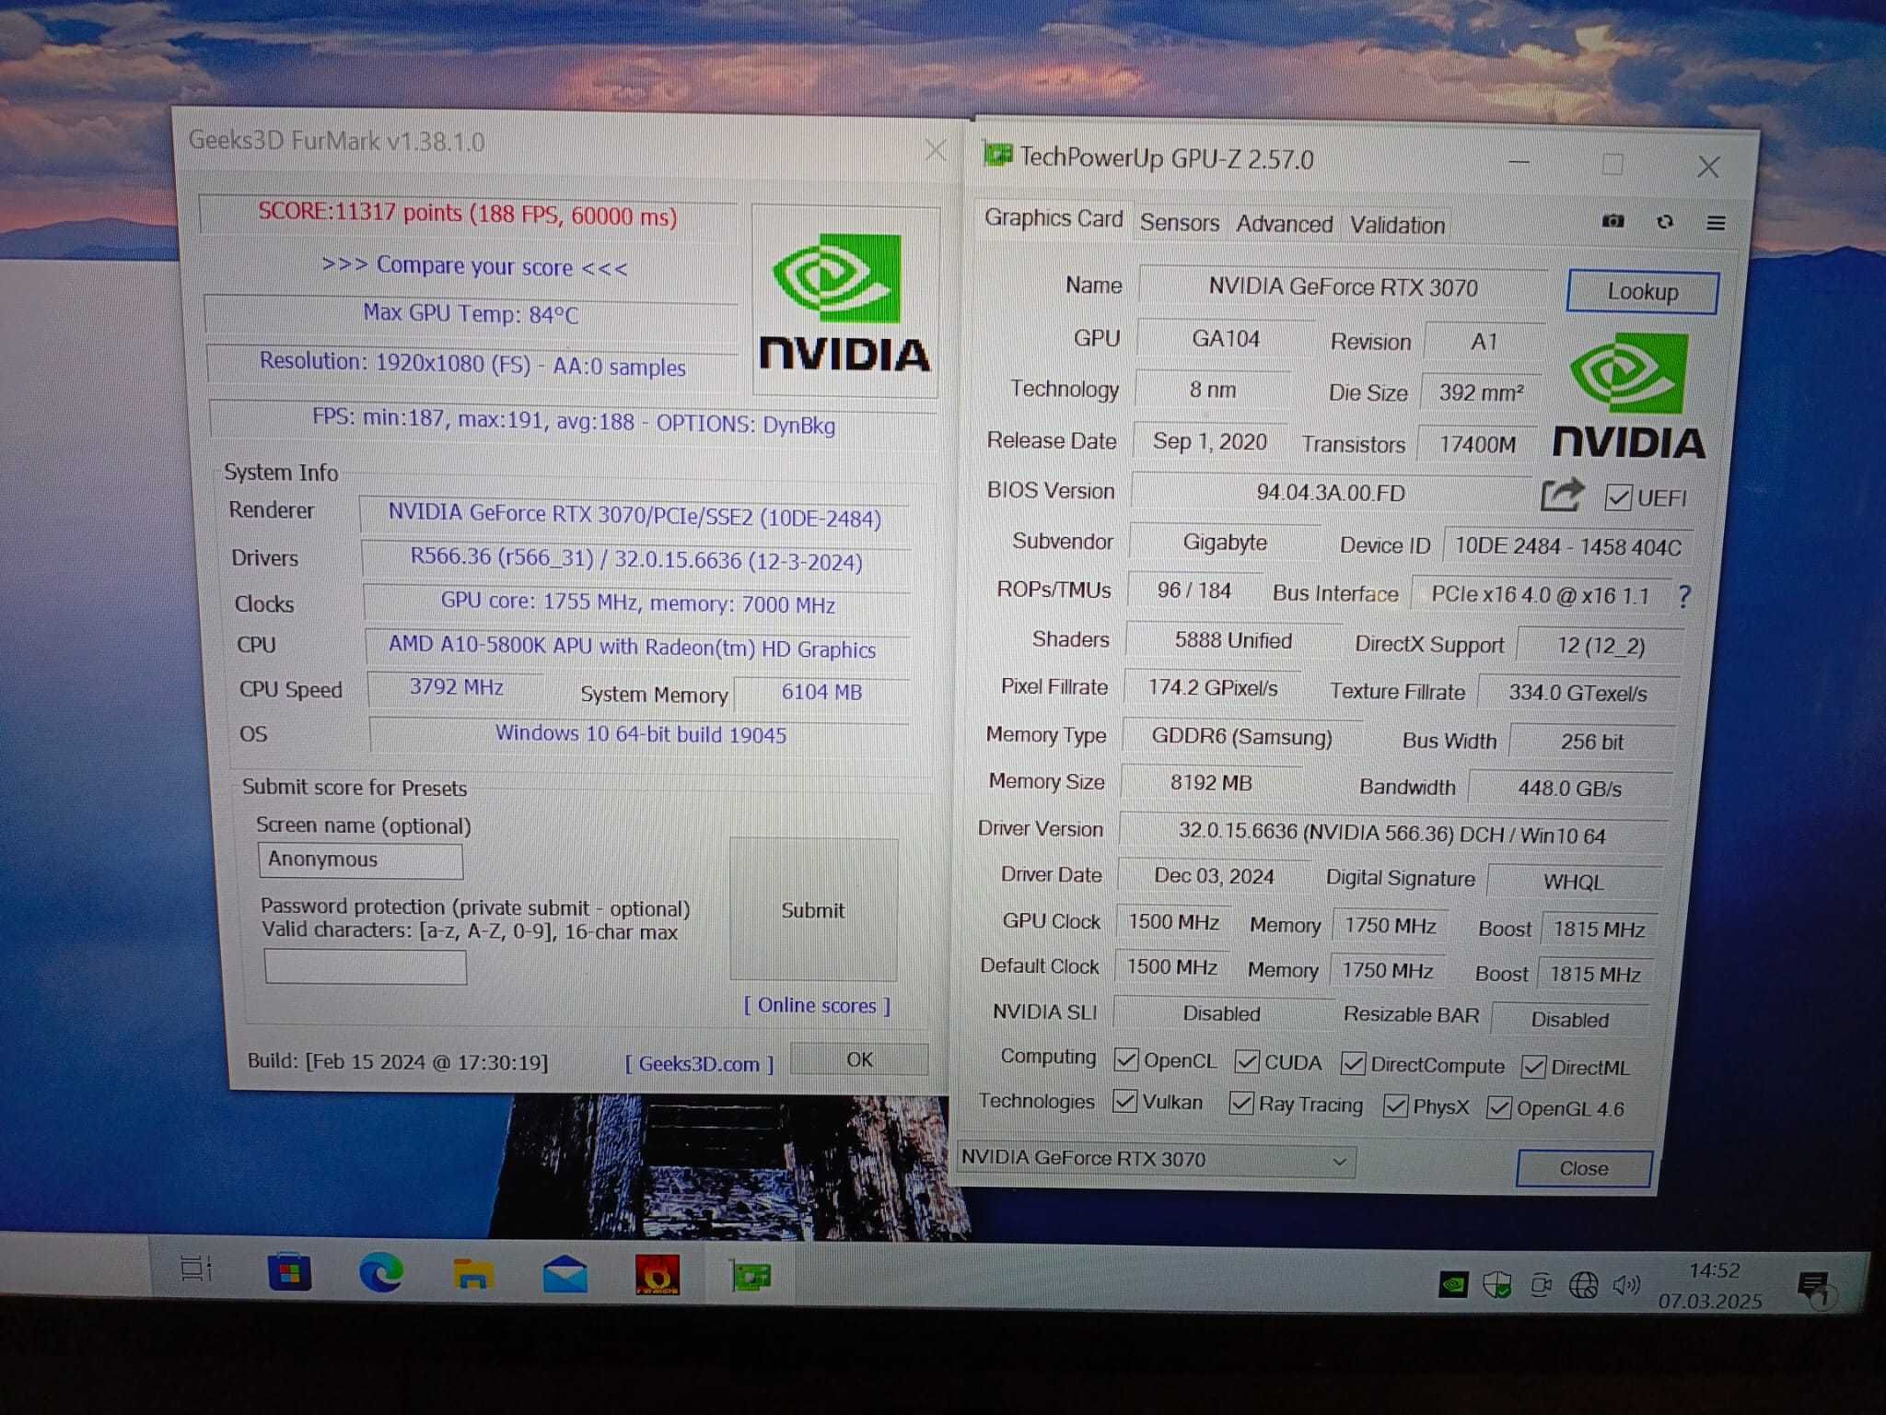Click the GPU-Z title bar app icon

coord(997,155)
